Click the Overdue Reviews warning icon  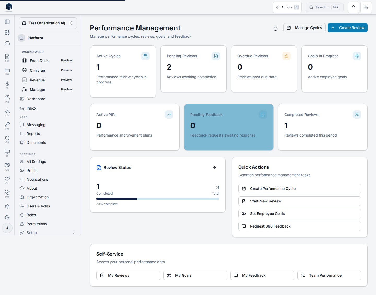click(x=286, y=56)
